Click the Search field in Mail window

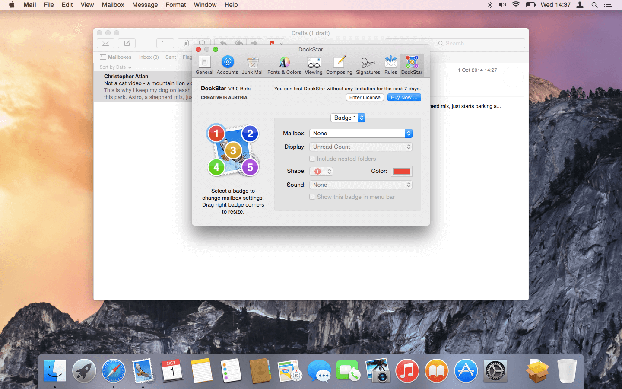[x=455, y=43]
